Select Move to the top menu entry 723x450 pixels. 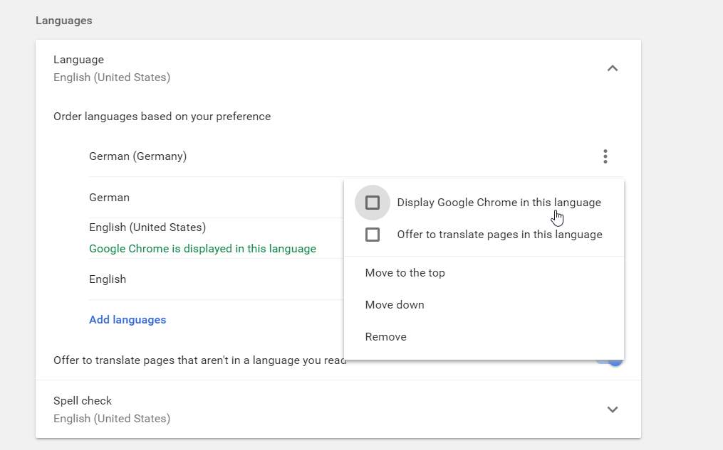click(x=405, y=273)
